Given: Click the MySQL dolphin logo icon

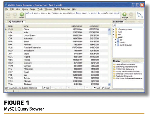Looking at the screenshot, I should [140, 15].
